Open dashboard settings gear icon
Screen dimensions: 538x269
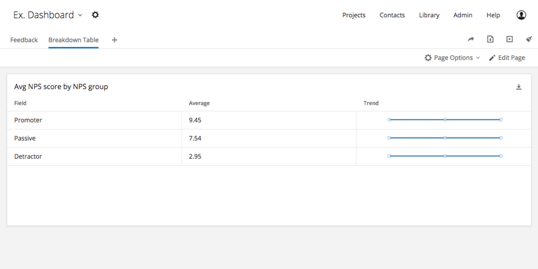click(96, 15)
